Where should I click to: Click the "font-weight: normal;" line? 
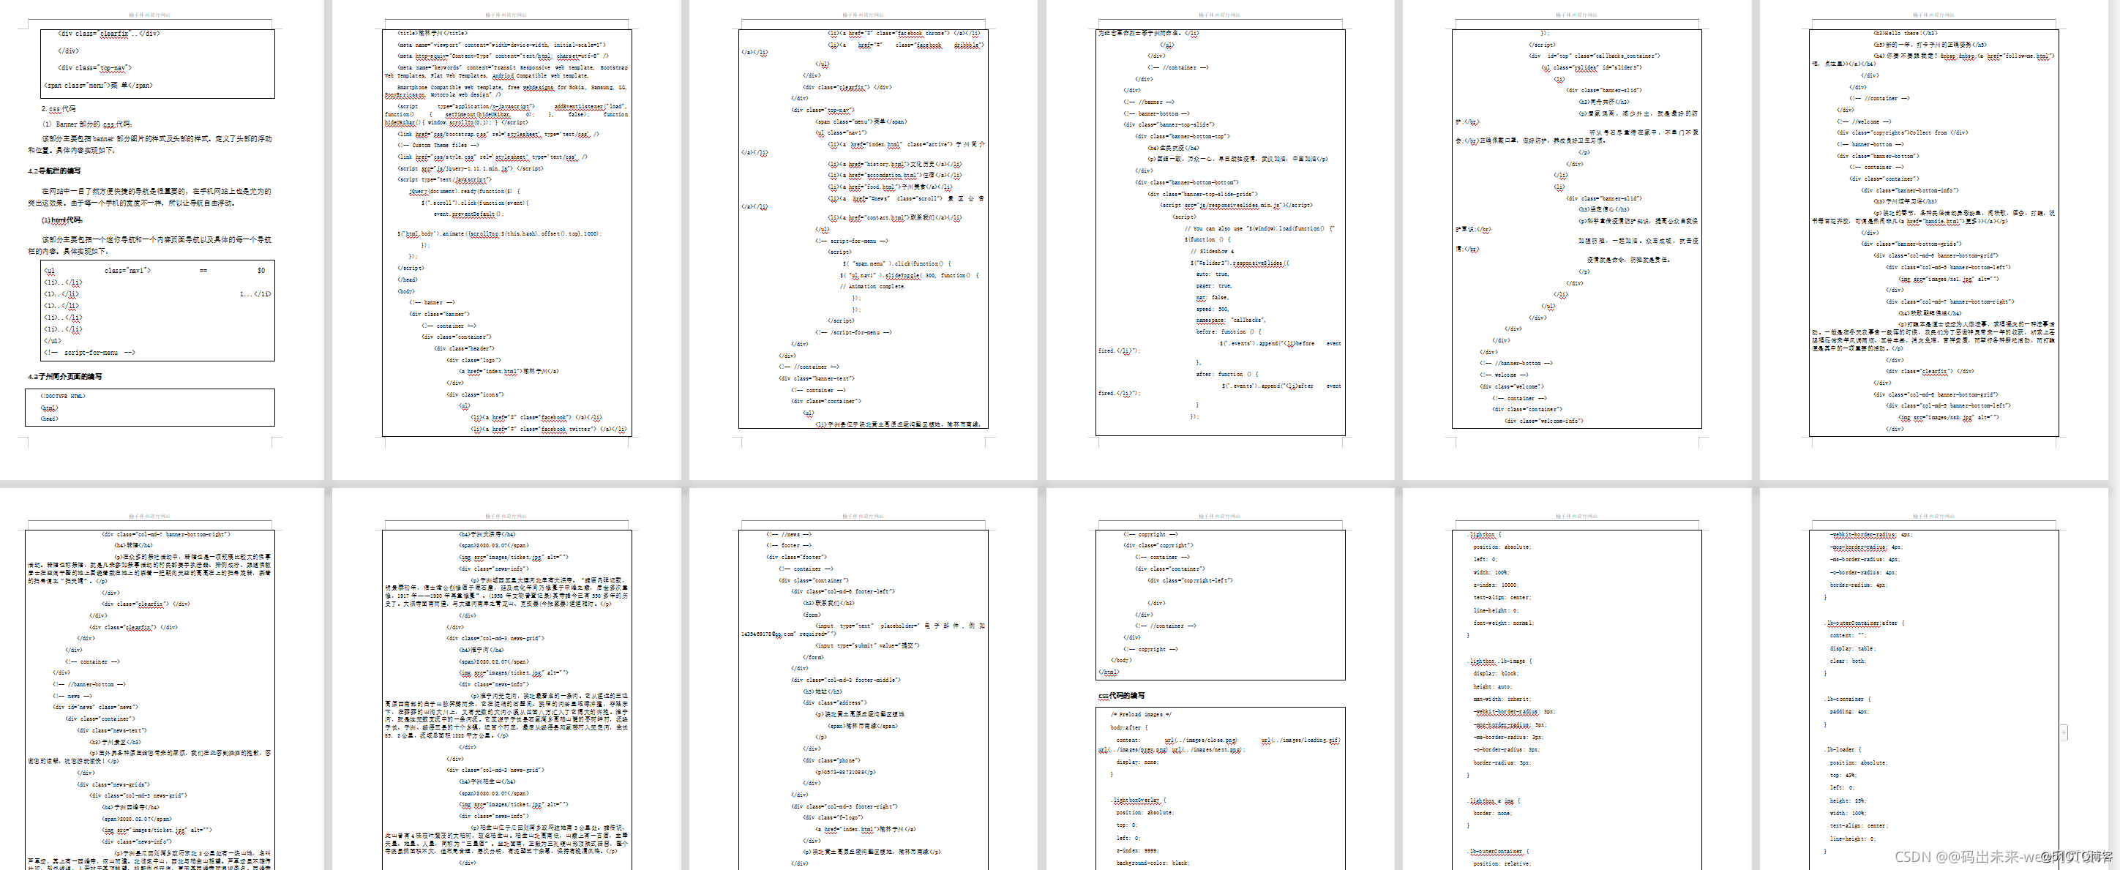(1504, 623)
